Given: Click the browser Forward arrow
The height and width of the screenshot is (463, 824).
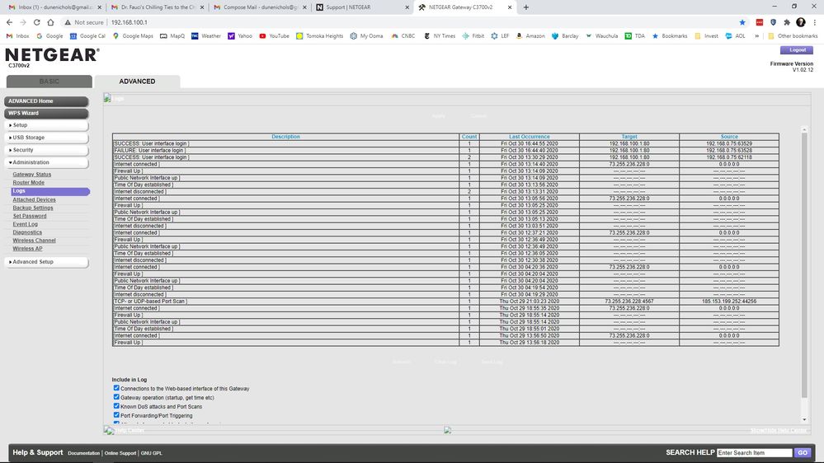Looking at the screenshot, I should (x=22, y=22).
